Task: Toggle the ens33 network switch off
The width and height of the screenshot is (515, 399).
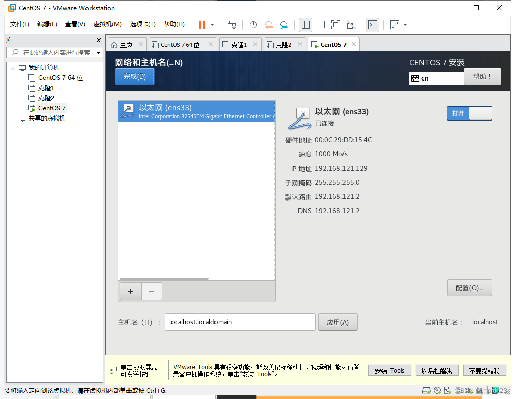Action: click(x=469, y=113)
